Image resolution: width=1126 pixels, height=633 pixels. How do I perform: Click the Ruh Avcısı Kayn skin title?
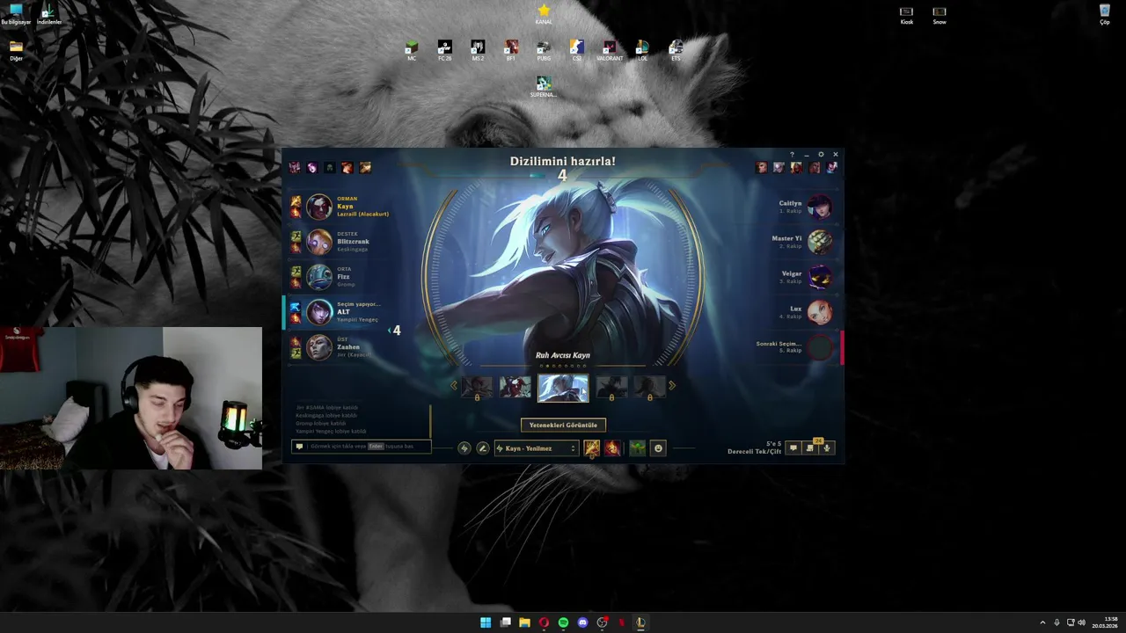563,355
